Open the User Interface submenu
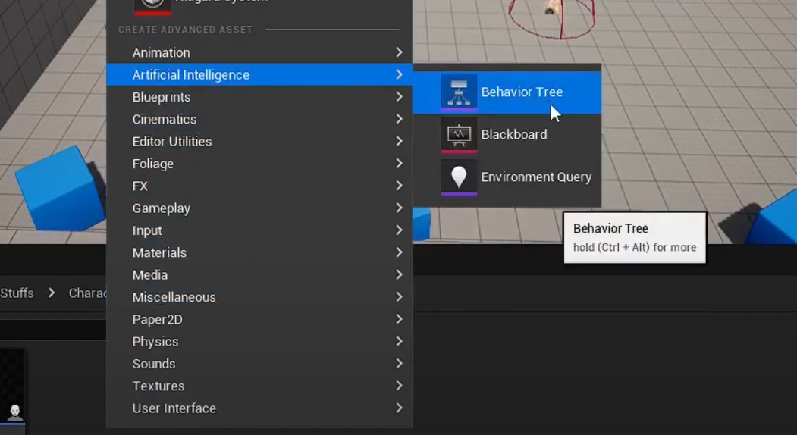 259,408
